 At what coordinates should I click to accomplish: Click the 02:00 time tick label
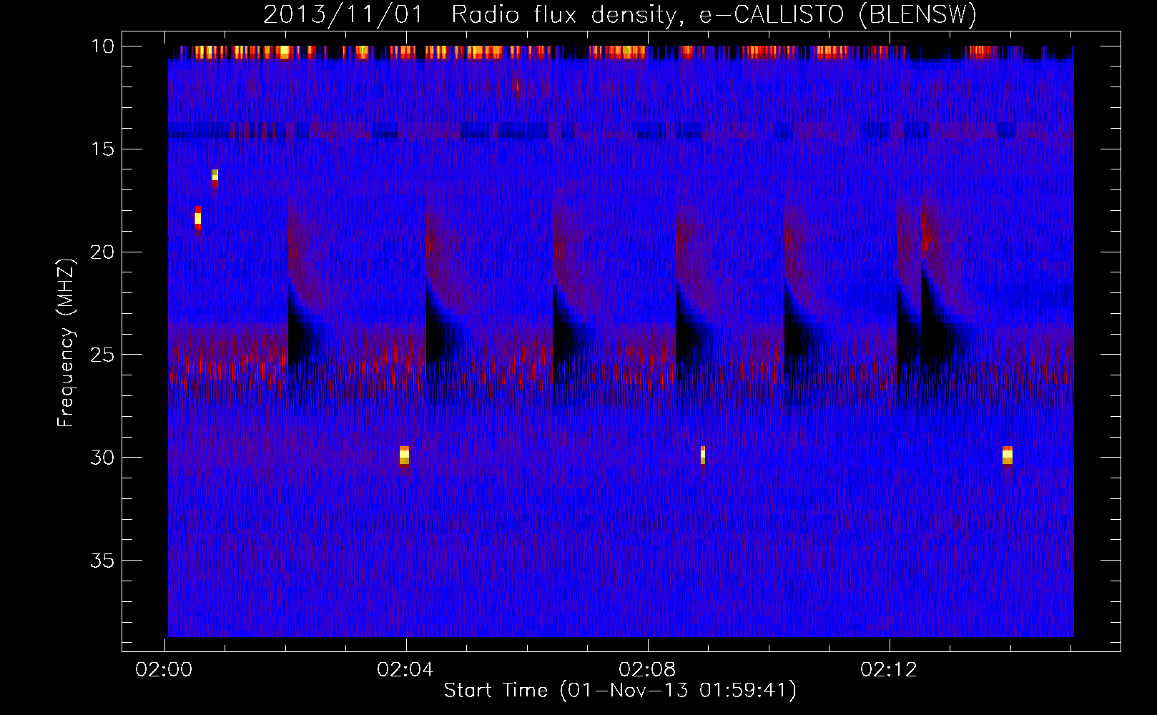[x=164, y=670]
